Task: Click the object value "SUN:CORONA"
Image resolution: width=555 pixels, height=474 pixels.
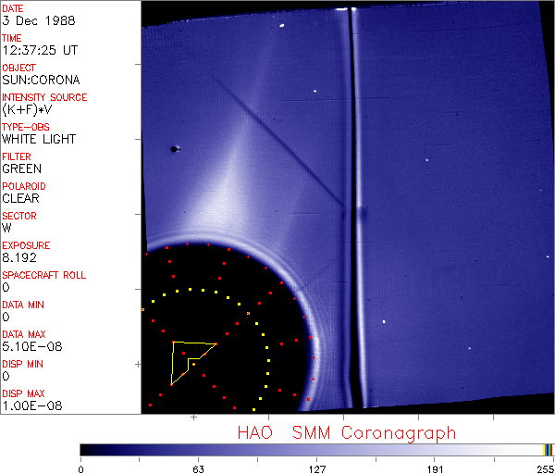Action: click(x=41, y=80)
